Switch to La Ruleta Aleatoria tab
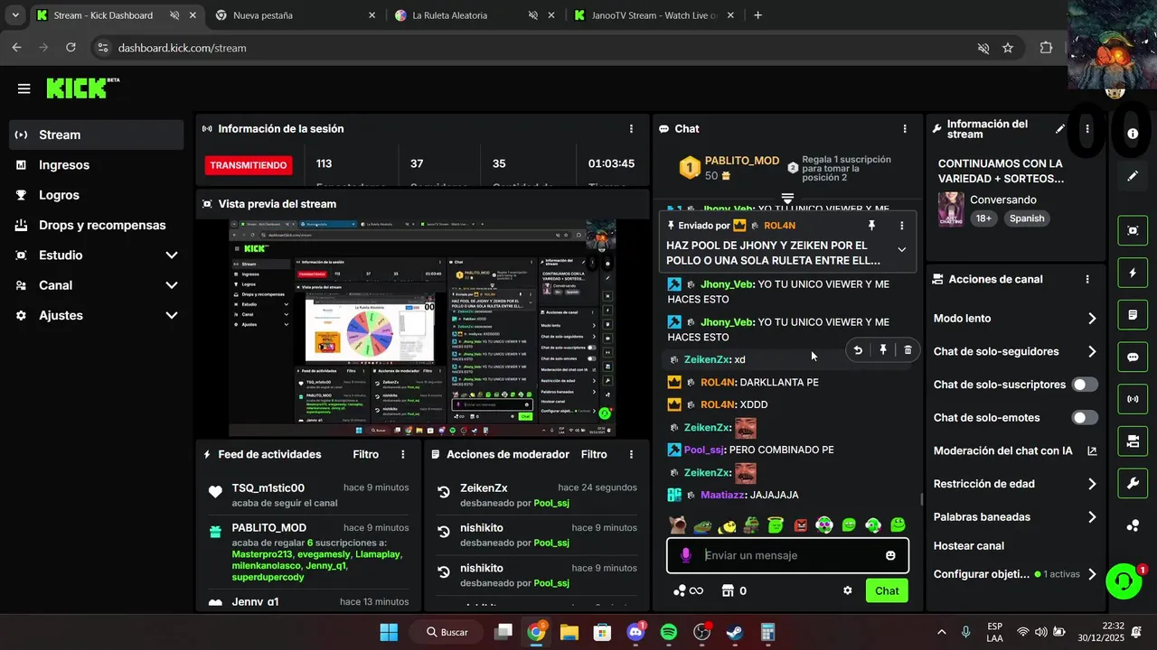 pos(475,15)
